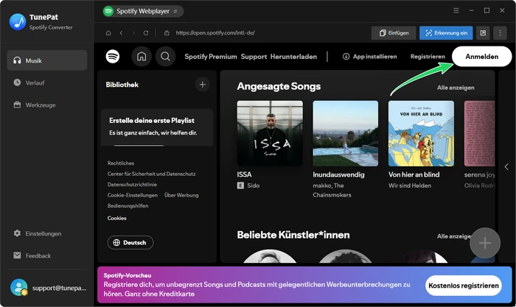Show all Angesagte Songs
Viewport: 516px width, 307px height.
[456, 88]
